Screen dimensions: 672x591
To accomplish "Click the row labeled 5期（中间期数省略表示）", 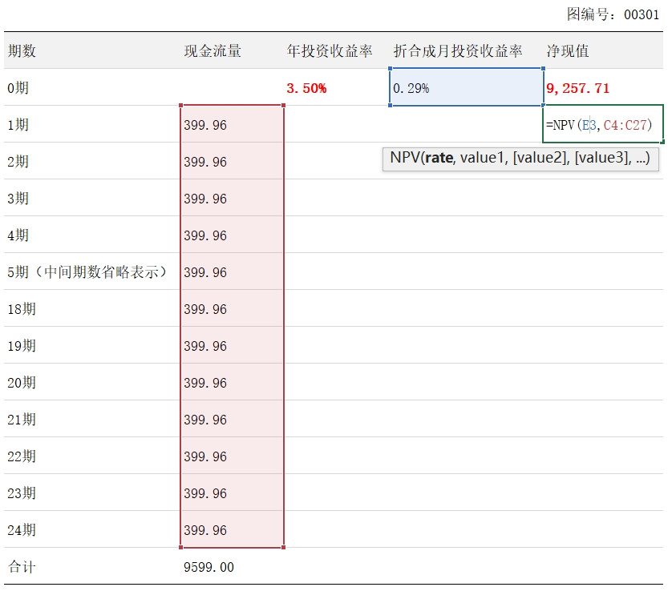I will tap(88, 272).
